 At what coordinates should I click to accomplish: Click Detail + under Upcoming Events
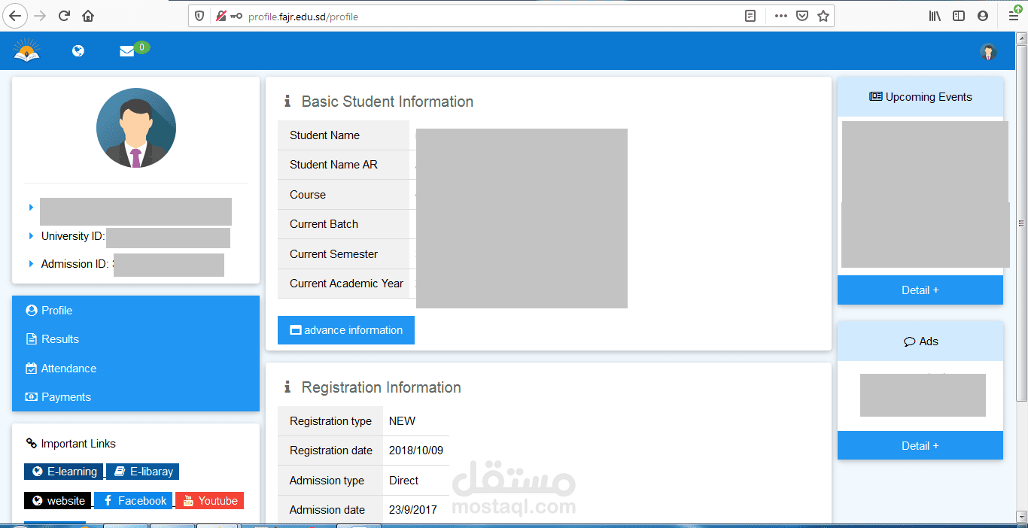(x=920, y=290)
